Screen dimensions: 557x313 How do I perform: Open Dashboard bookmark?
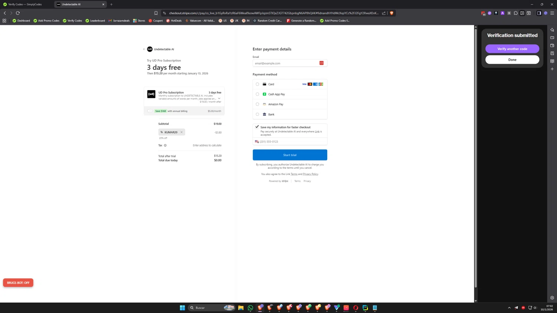21,21
